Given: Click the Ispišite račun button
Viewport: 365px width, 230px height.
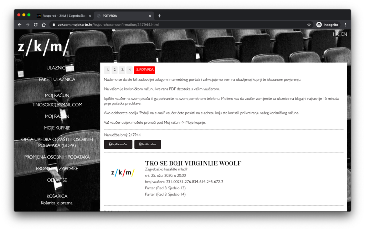Looking at the screenshot, I should coord(148,144).
